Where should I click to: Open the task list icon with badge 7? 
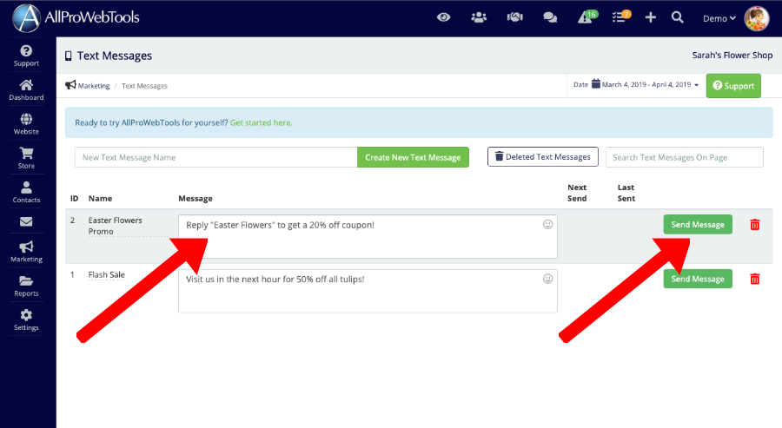coord(621,17)
